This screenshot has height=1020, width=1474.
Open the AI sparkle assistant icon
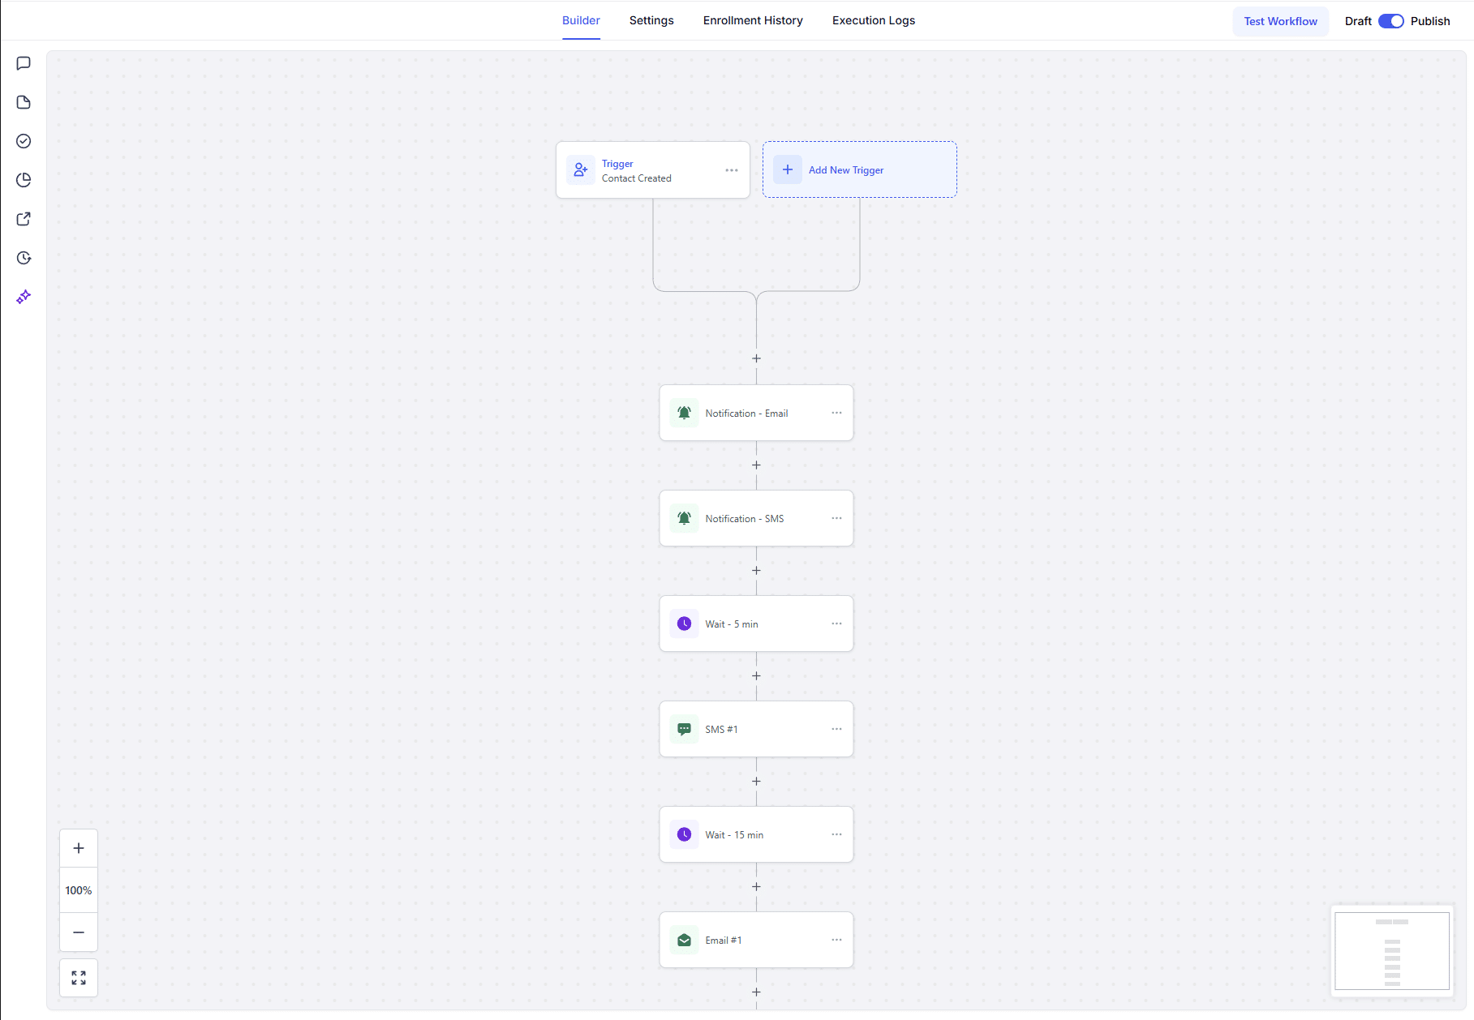pyautogui.click(x=24, y=297)
